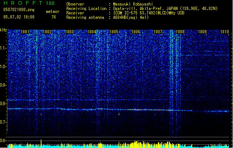Click the 1.0 kHz axis label
233x148 pixels.
[x=3, y=67]
